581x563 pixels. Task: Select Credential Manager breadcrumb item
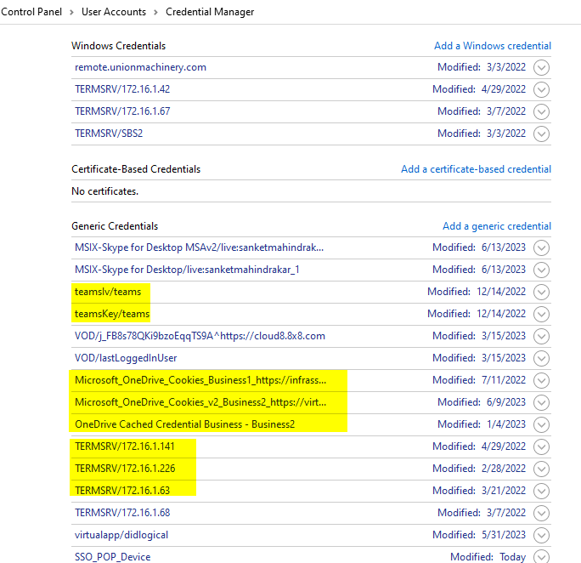pyautogui.click(x=210, y=12)
